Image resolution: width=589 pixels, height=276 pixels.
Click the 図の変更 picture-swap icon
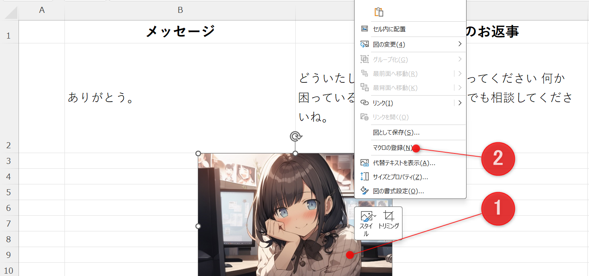(364, 44)
